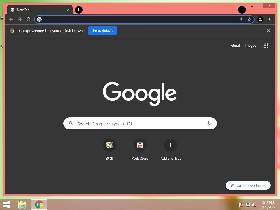The image size is (280, 210).
Task: Click the back navigation arrow
Action: pyautogui.click(x=11, y=19)
